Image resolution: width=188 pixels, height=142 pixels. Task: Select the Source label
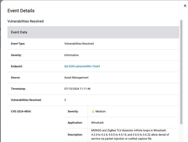coord(15,77)
